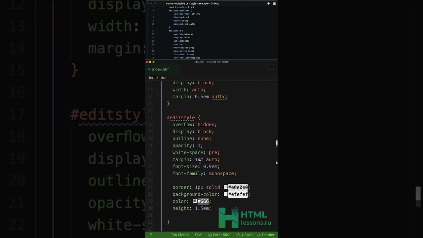Click the minimap on the editor's right edge
This screenshot has width=423, height=238.
coord(277,152)
